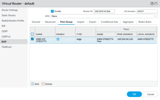Check the select-all header checkbox

pos(32,34)
